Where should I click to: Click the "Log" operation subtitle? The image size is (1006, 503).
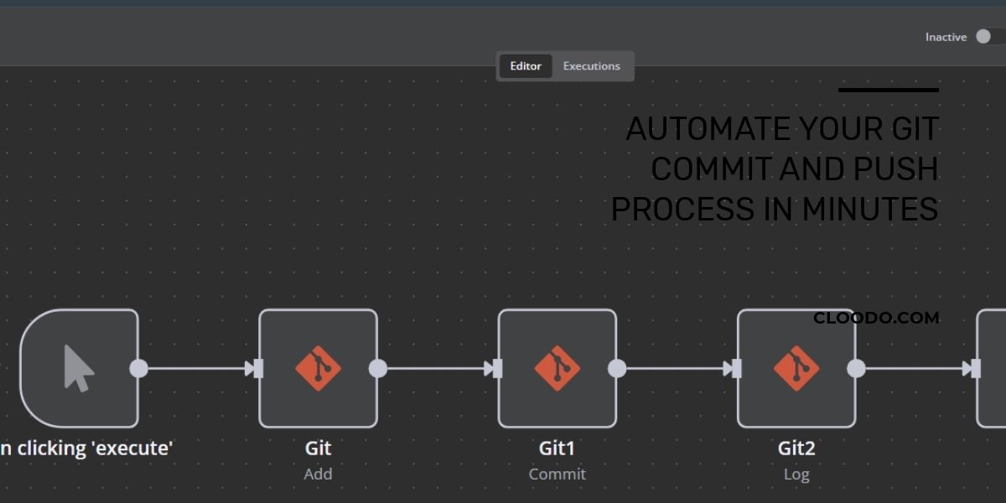(x=796, y=474)
